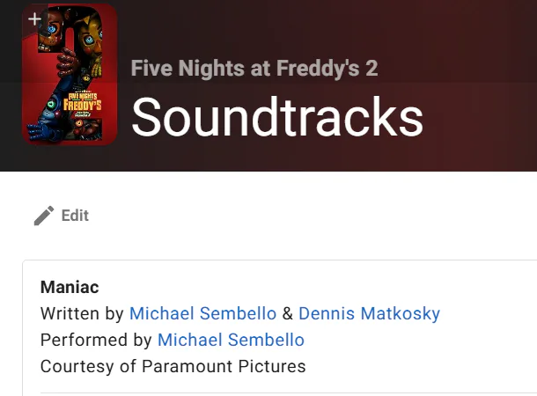
Task: Click the pencil icon beside Edit
Action: pos(44,216)
